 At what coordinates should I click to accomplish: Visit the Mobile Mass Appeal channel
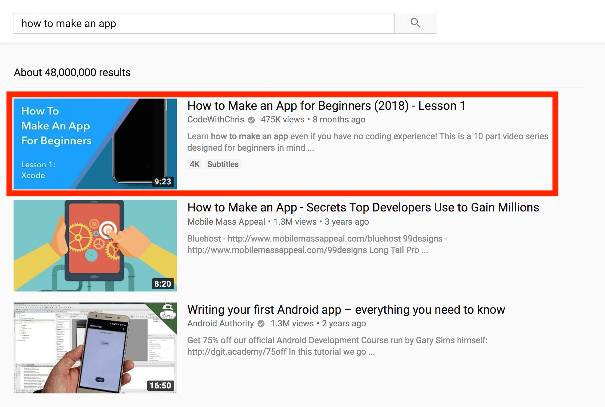[x=226, y=222]
